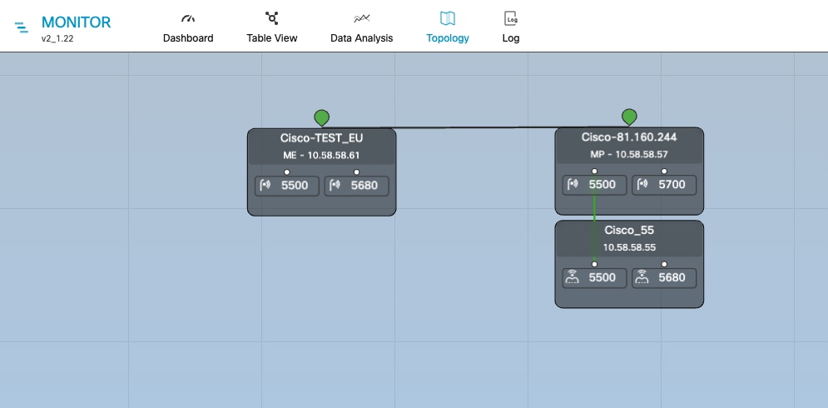Click connector dot above 5680 in Cisco_55
This screenshot has width=828, height=408.
point(664,264)
